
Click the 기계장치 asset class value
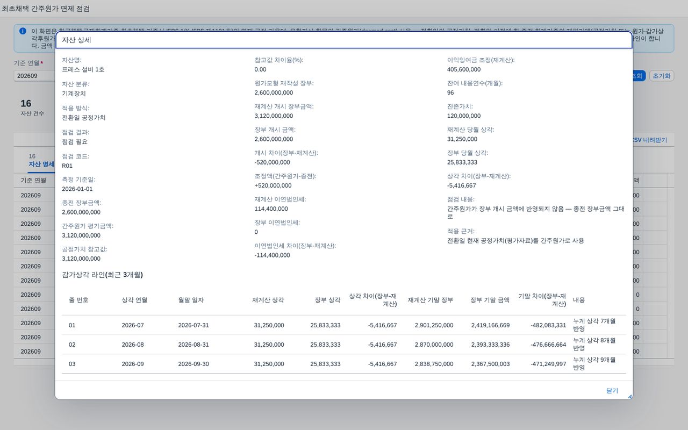[x=74, y=94]
